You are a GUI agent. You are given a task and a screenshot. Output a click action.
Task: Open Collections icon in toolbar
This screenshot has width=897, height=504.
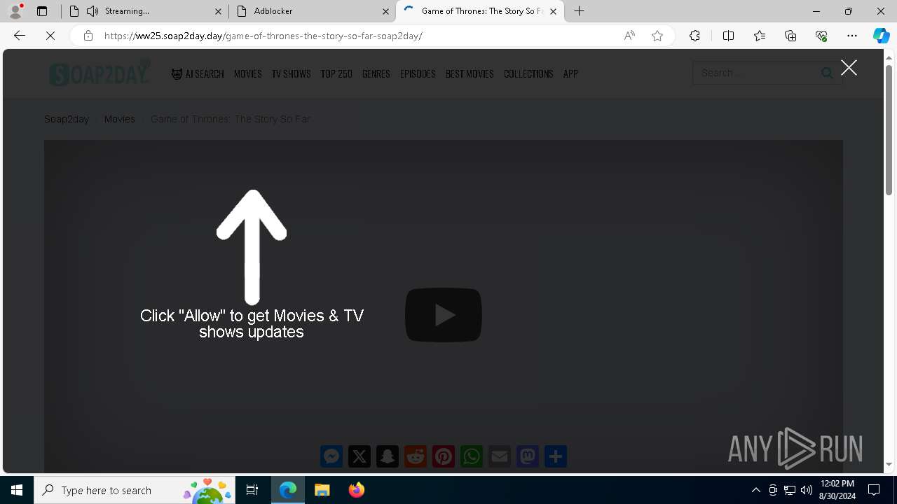coord(790,36)
